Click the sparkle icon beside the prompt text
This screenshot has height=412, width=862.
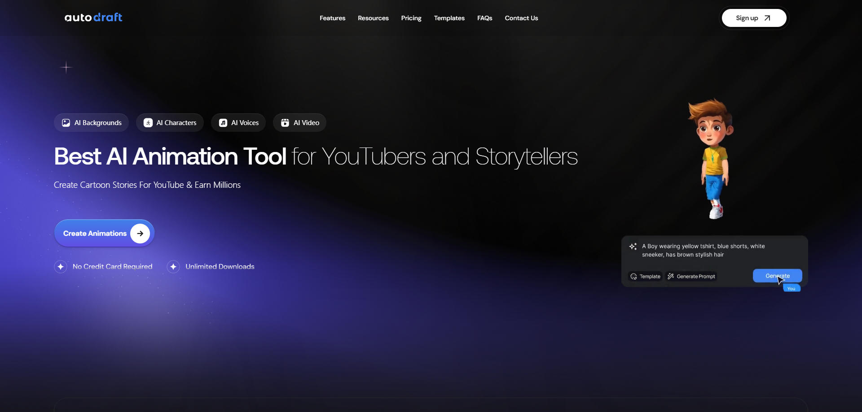tap(633, 247)
